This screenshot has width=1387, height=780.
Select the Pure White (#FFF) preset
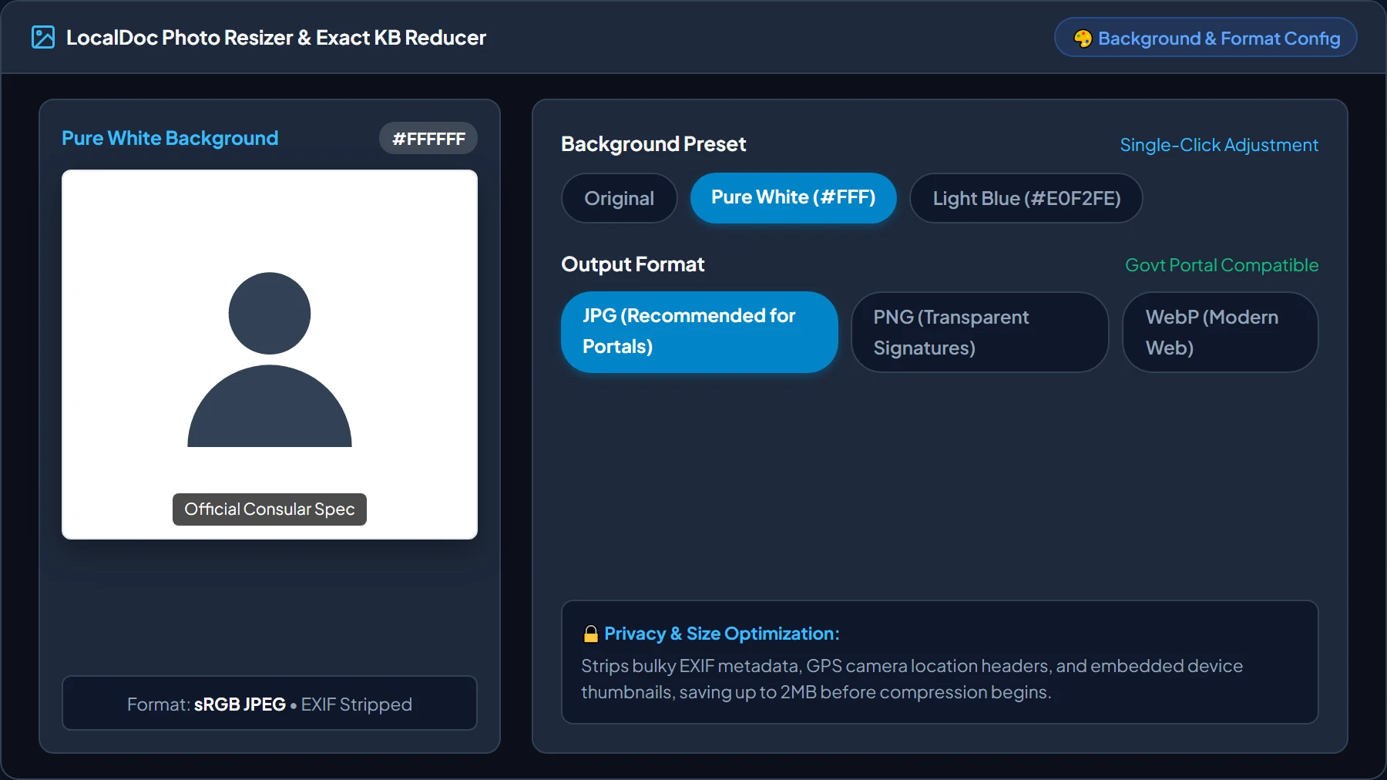(x=793, y=197)
